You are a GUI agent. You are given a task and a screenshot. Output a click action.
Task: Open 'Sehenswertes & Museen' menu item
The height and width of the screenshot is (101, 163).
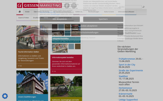pyautogui.click(x=126, y=12)
